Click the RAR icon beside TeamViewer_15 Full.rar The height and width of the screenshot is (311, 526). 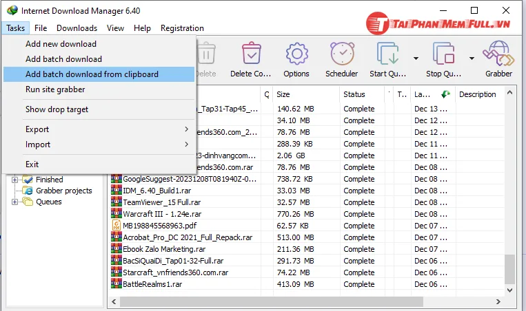click(116, 202)
